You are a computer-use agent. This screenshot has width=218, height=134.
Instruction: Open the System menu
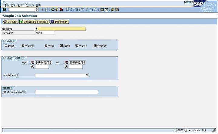30,5
